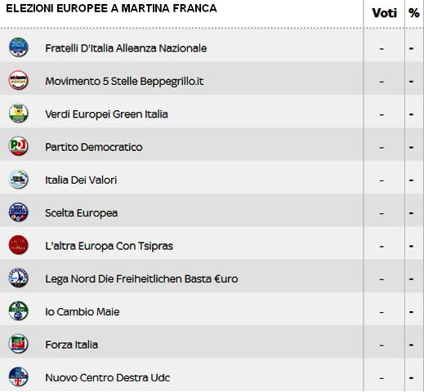Click the percentage cell for Italia Dei Valori
The height and width of the screenshot is (392, 424).
411,180
